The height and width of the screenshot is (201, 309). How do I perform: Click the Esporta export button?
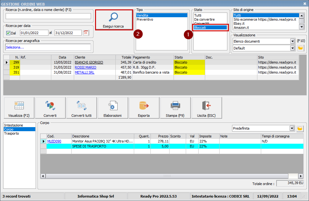144,108
